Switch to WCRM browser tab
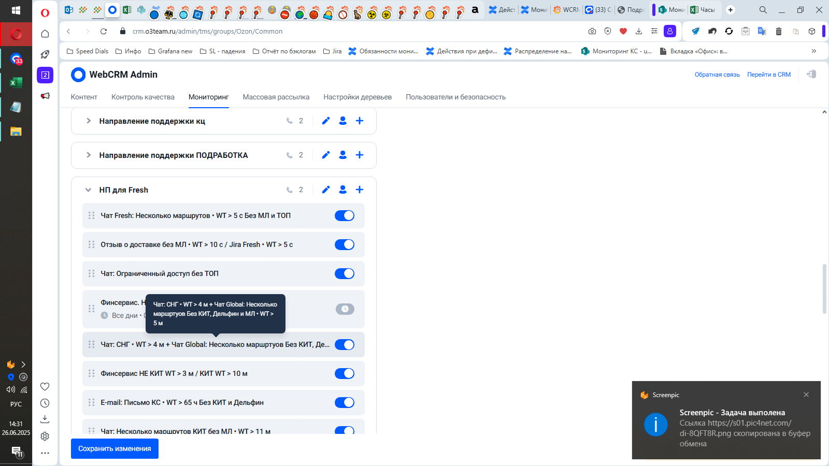 tap(566, 10)
